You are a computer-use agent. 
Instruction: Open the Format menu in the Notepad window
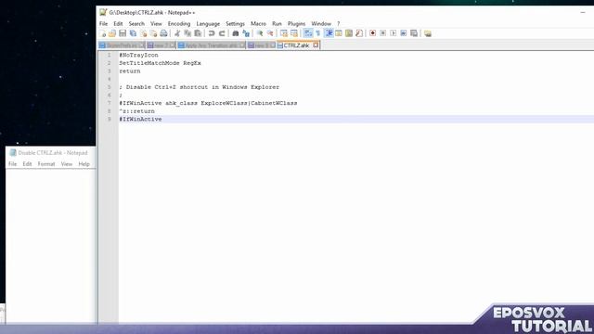click(46, 164)
